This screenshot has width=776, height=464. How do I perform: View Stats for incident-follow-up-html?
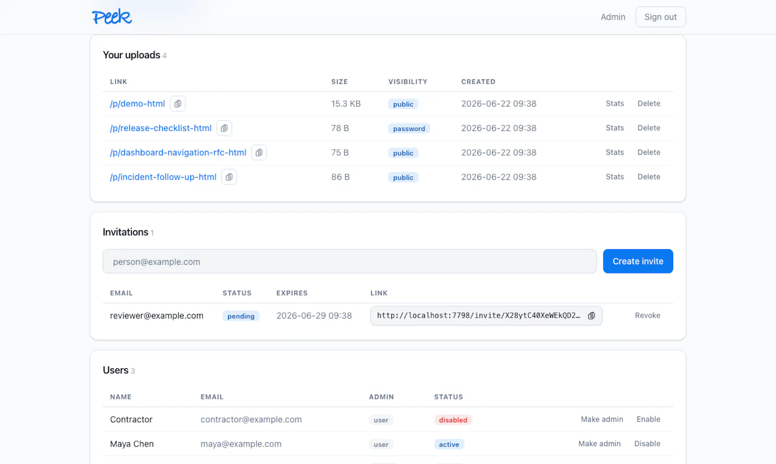point(614,177)
